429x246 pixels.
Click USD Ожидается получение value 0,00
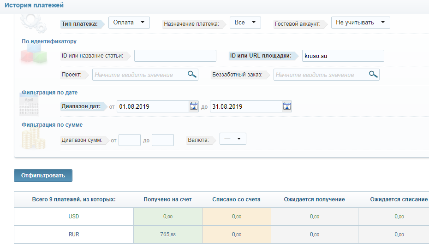(314, 217)
